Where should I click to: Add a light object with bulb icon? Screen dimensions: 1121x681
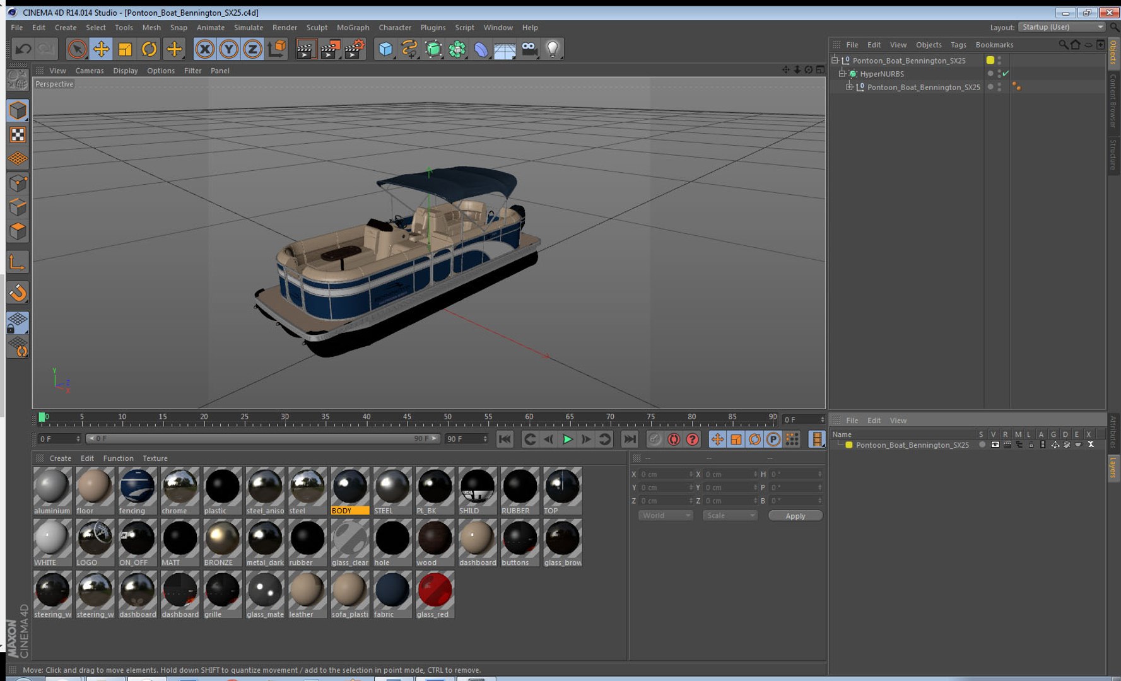click(x=553, y=49)
